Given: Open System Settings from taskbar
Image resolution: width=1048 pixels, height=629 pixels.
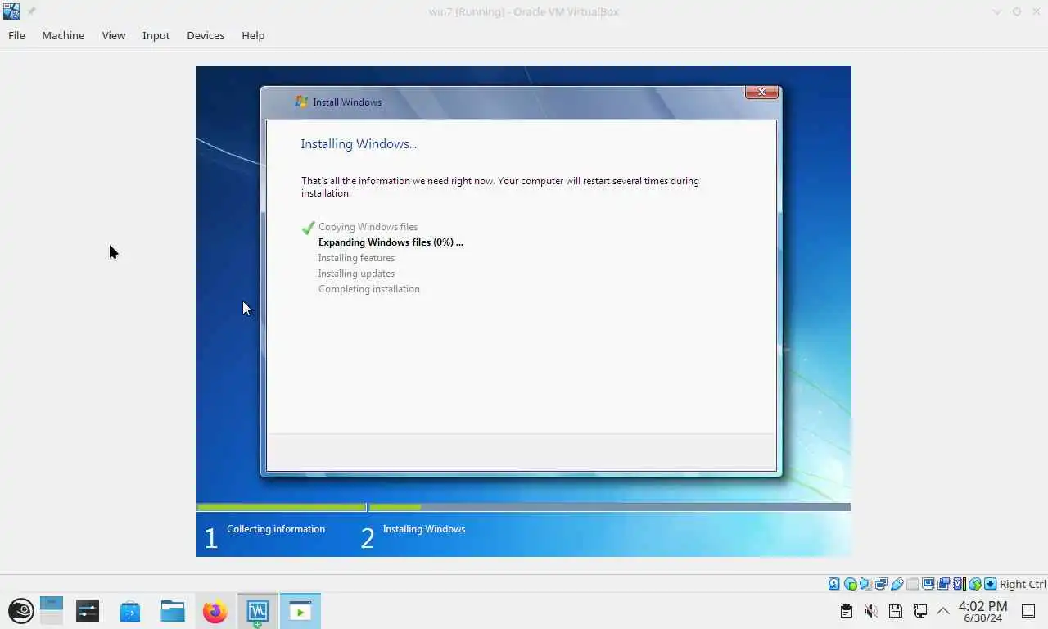Looking at the screenshot, I should click(88, 611).
